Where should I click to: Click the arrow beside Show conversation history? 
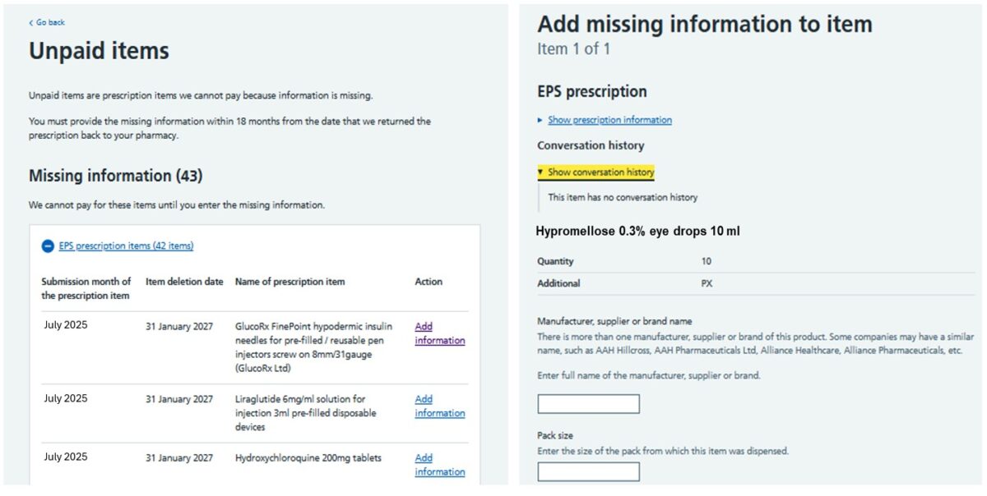[x=540, y=172]
